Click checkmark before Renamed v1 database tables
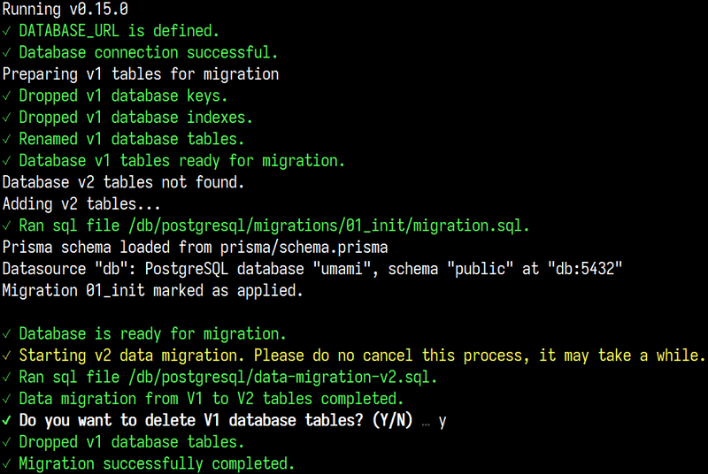 click(x=6, y=140)
